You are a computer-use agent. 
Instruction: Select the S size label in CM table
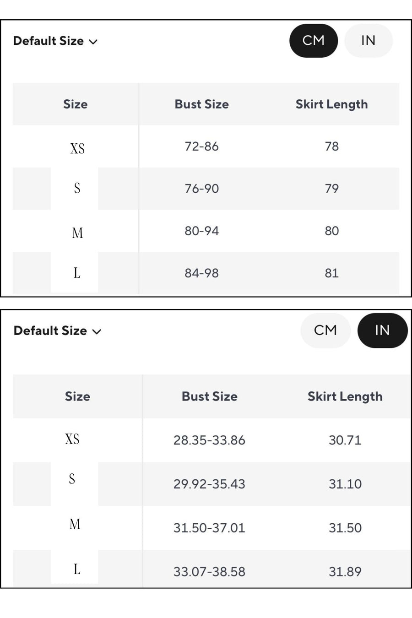click(77, 188)
